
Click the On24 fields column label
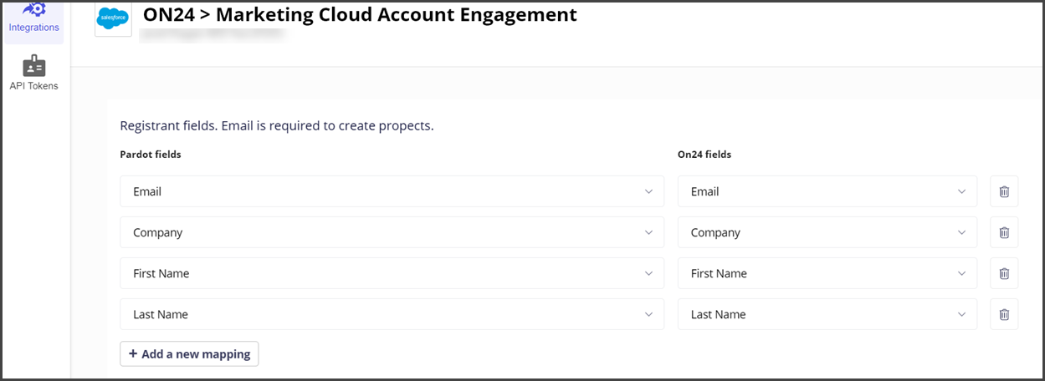click(704, 155)
